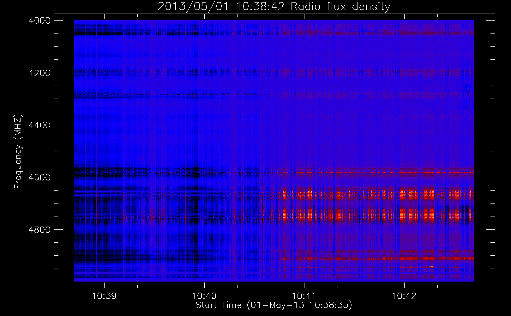Screen dimensions: 511x316
Task: Select the 4800 frequency axis label
Action: click(x=39, y=230)
